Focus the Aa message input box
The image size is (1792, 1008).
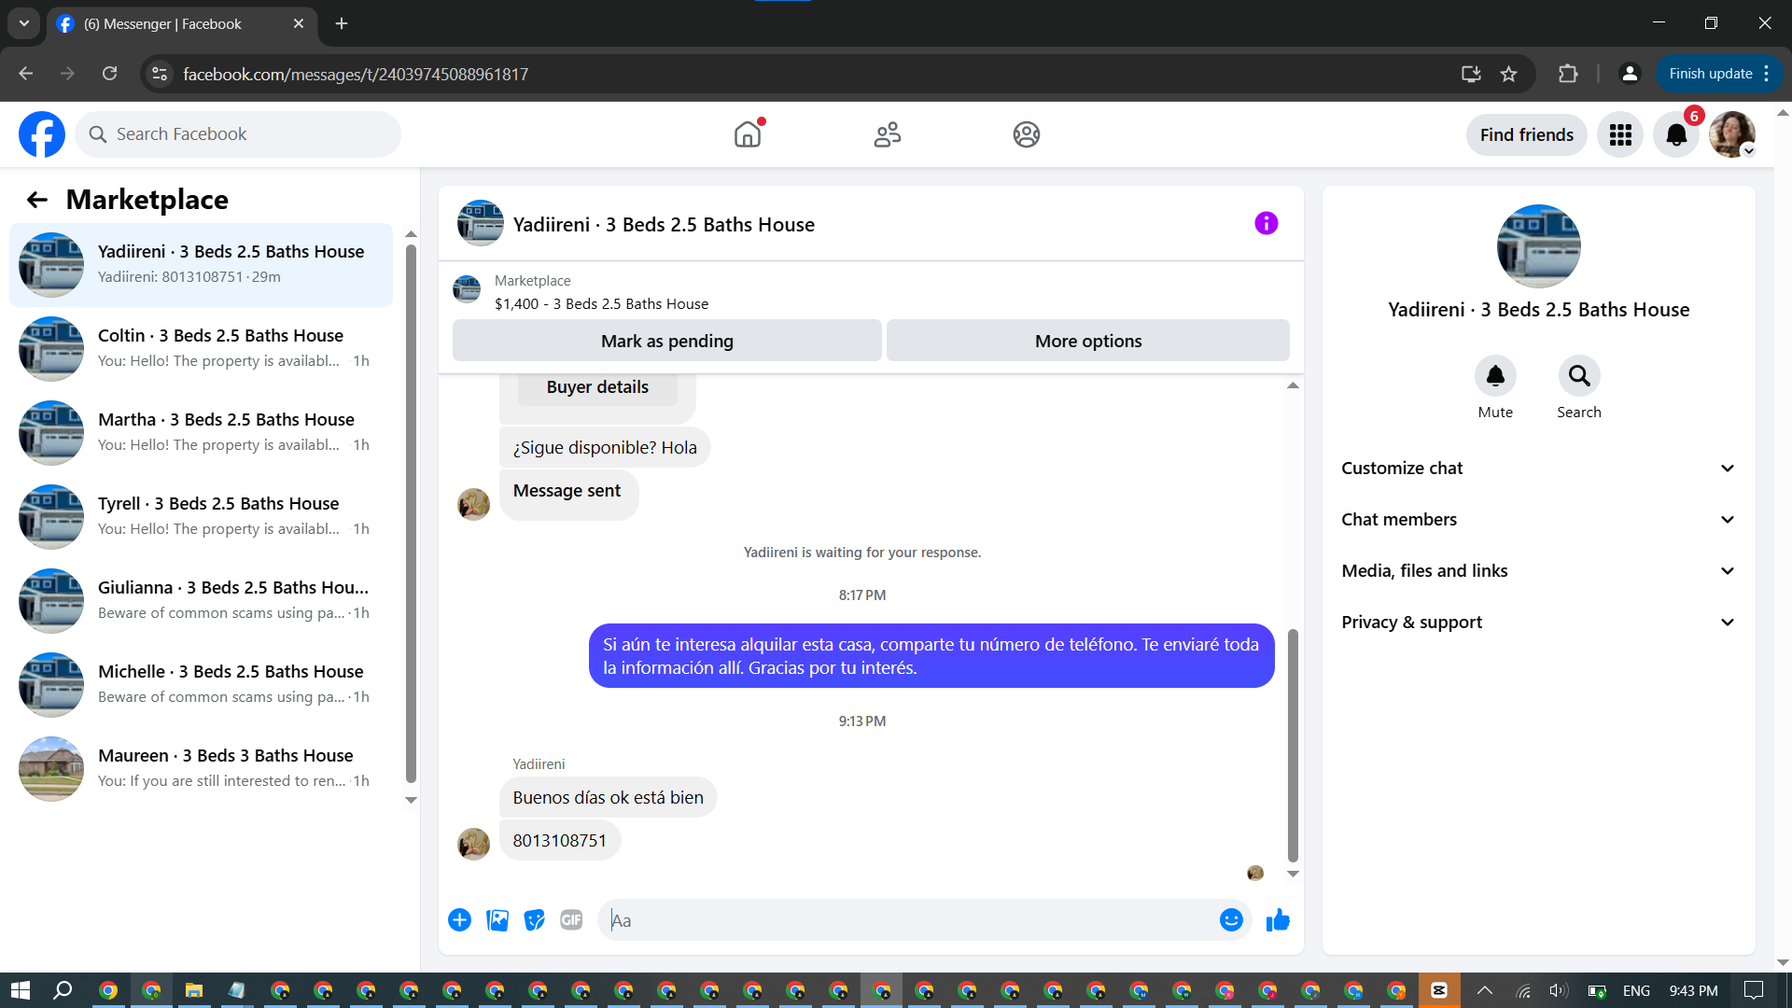[x=910, y=920]
